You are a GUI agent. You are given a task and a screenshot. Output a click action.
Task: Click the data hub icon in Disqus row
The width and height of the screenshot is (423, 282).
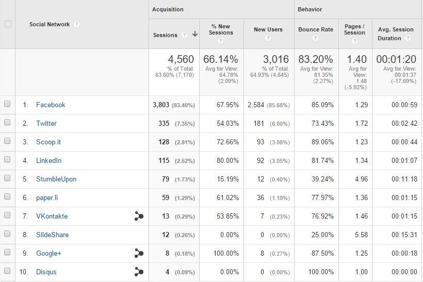click(139, 272)
